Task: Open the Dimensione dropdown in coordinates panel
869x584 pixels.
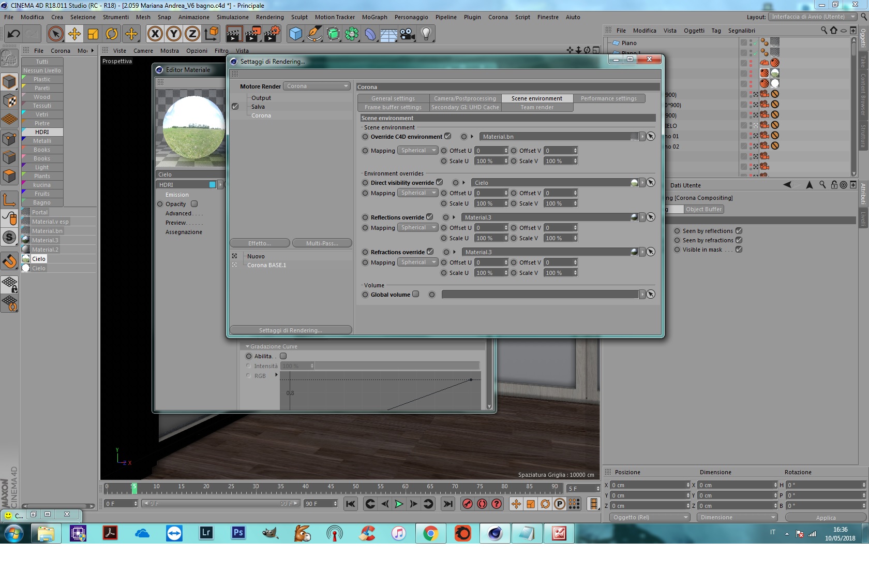Action: pos(738,517)
